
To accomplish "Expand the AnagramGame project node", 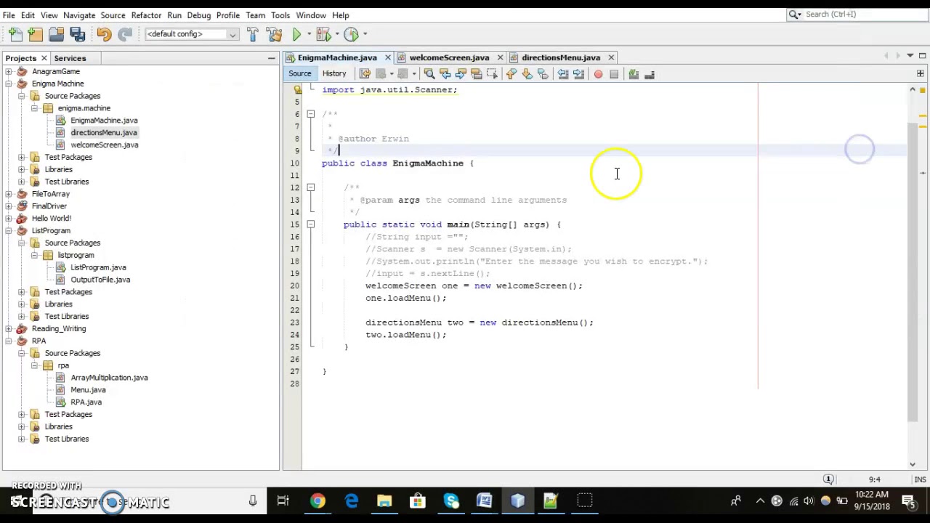I will pyautogui.click(x=8, y=71).
